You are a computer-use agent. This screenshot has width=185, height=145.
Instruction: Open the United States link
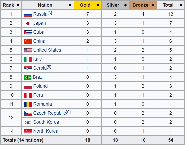point(47,50)
